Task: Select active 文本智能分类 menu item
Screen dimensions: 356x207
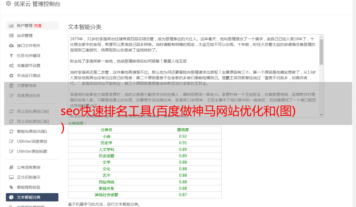Action: point(32,197)
